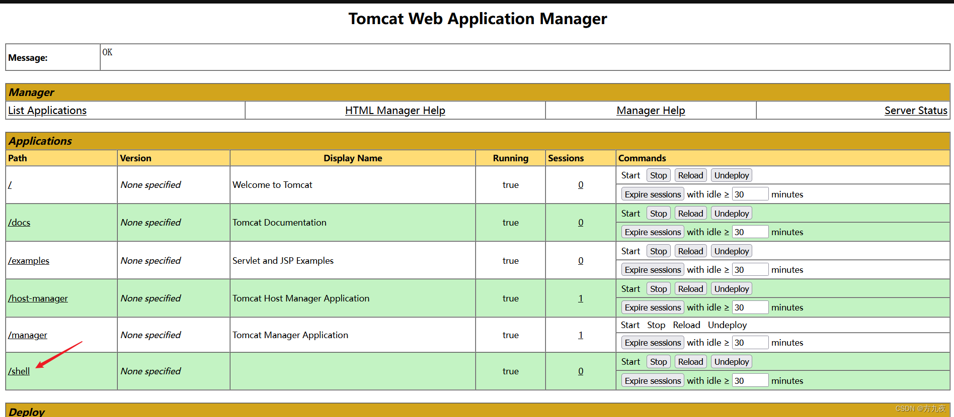Screen dimensions: 954x417
Task: Expire sessions for /manager application
Action: point(653,343)
